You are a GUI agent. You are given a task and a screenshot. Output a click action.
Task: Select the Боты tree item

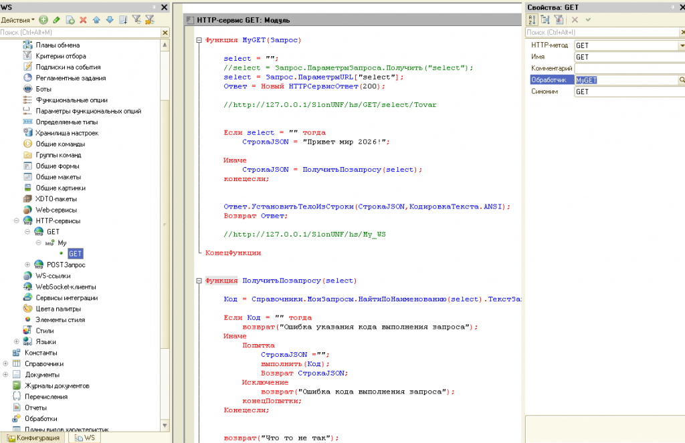coord(43,89)
